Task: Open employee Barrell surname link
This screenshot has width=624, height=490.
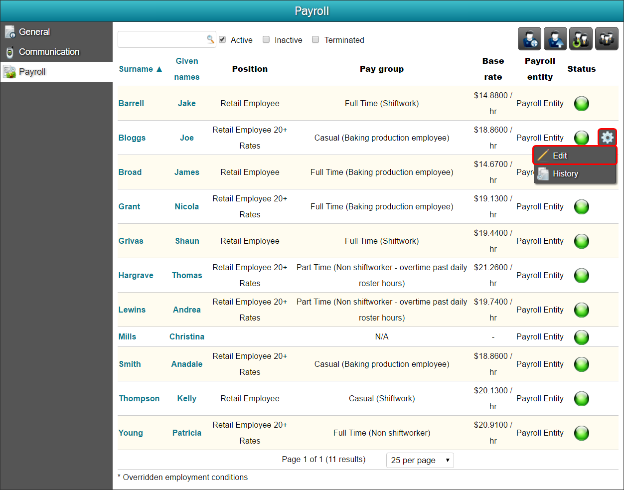Action: pos(131,103)
